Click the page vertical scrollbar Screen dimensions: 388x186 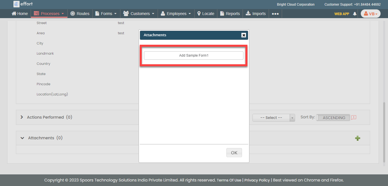click(385, 127)
